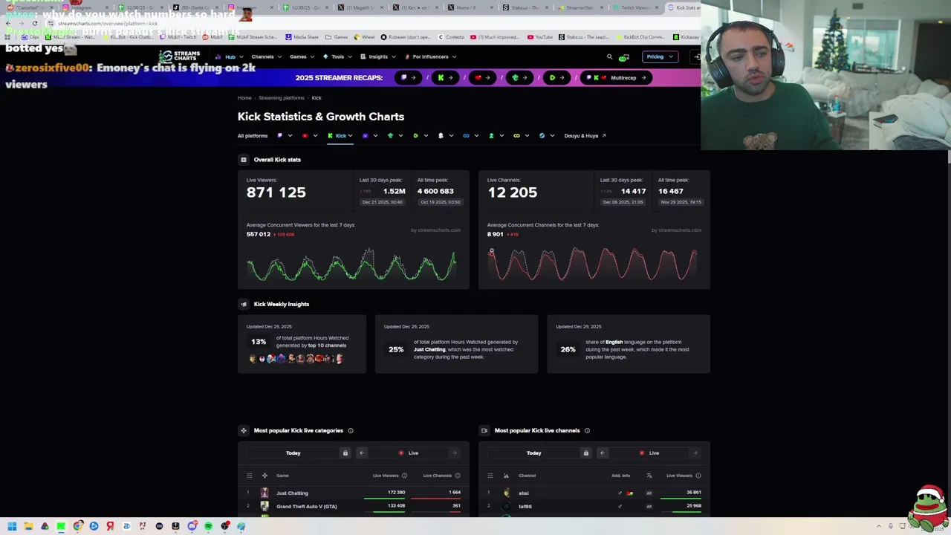
Task: Open the notifications icon with green badge
Action: (x=624, y=57)
